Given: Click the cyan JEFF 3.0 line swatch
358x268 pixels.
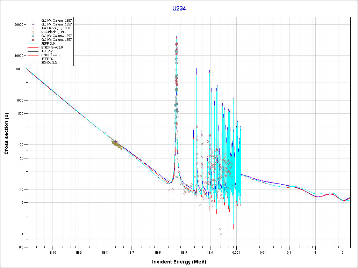Looking at the screenshot, I should [33, 44].
